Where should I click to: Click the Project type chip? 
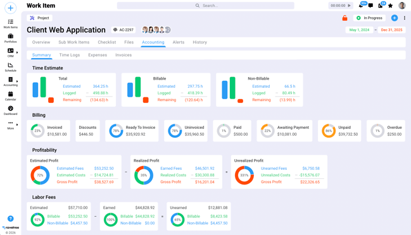click(x=39, y=18)
